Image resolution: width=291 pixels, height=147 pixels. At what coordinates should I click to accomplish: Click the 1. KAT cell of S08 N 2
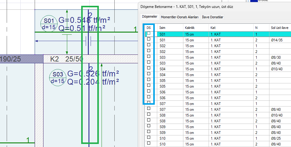point(231,121)
